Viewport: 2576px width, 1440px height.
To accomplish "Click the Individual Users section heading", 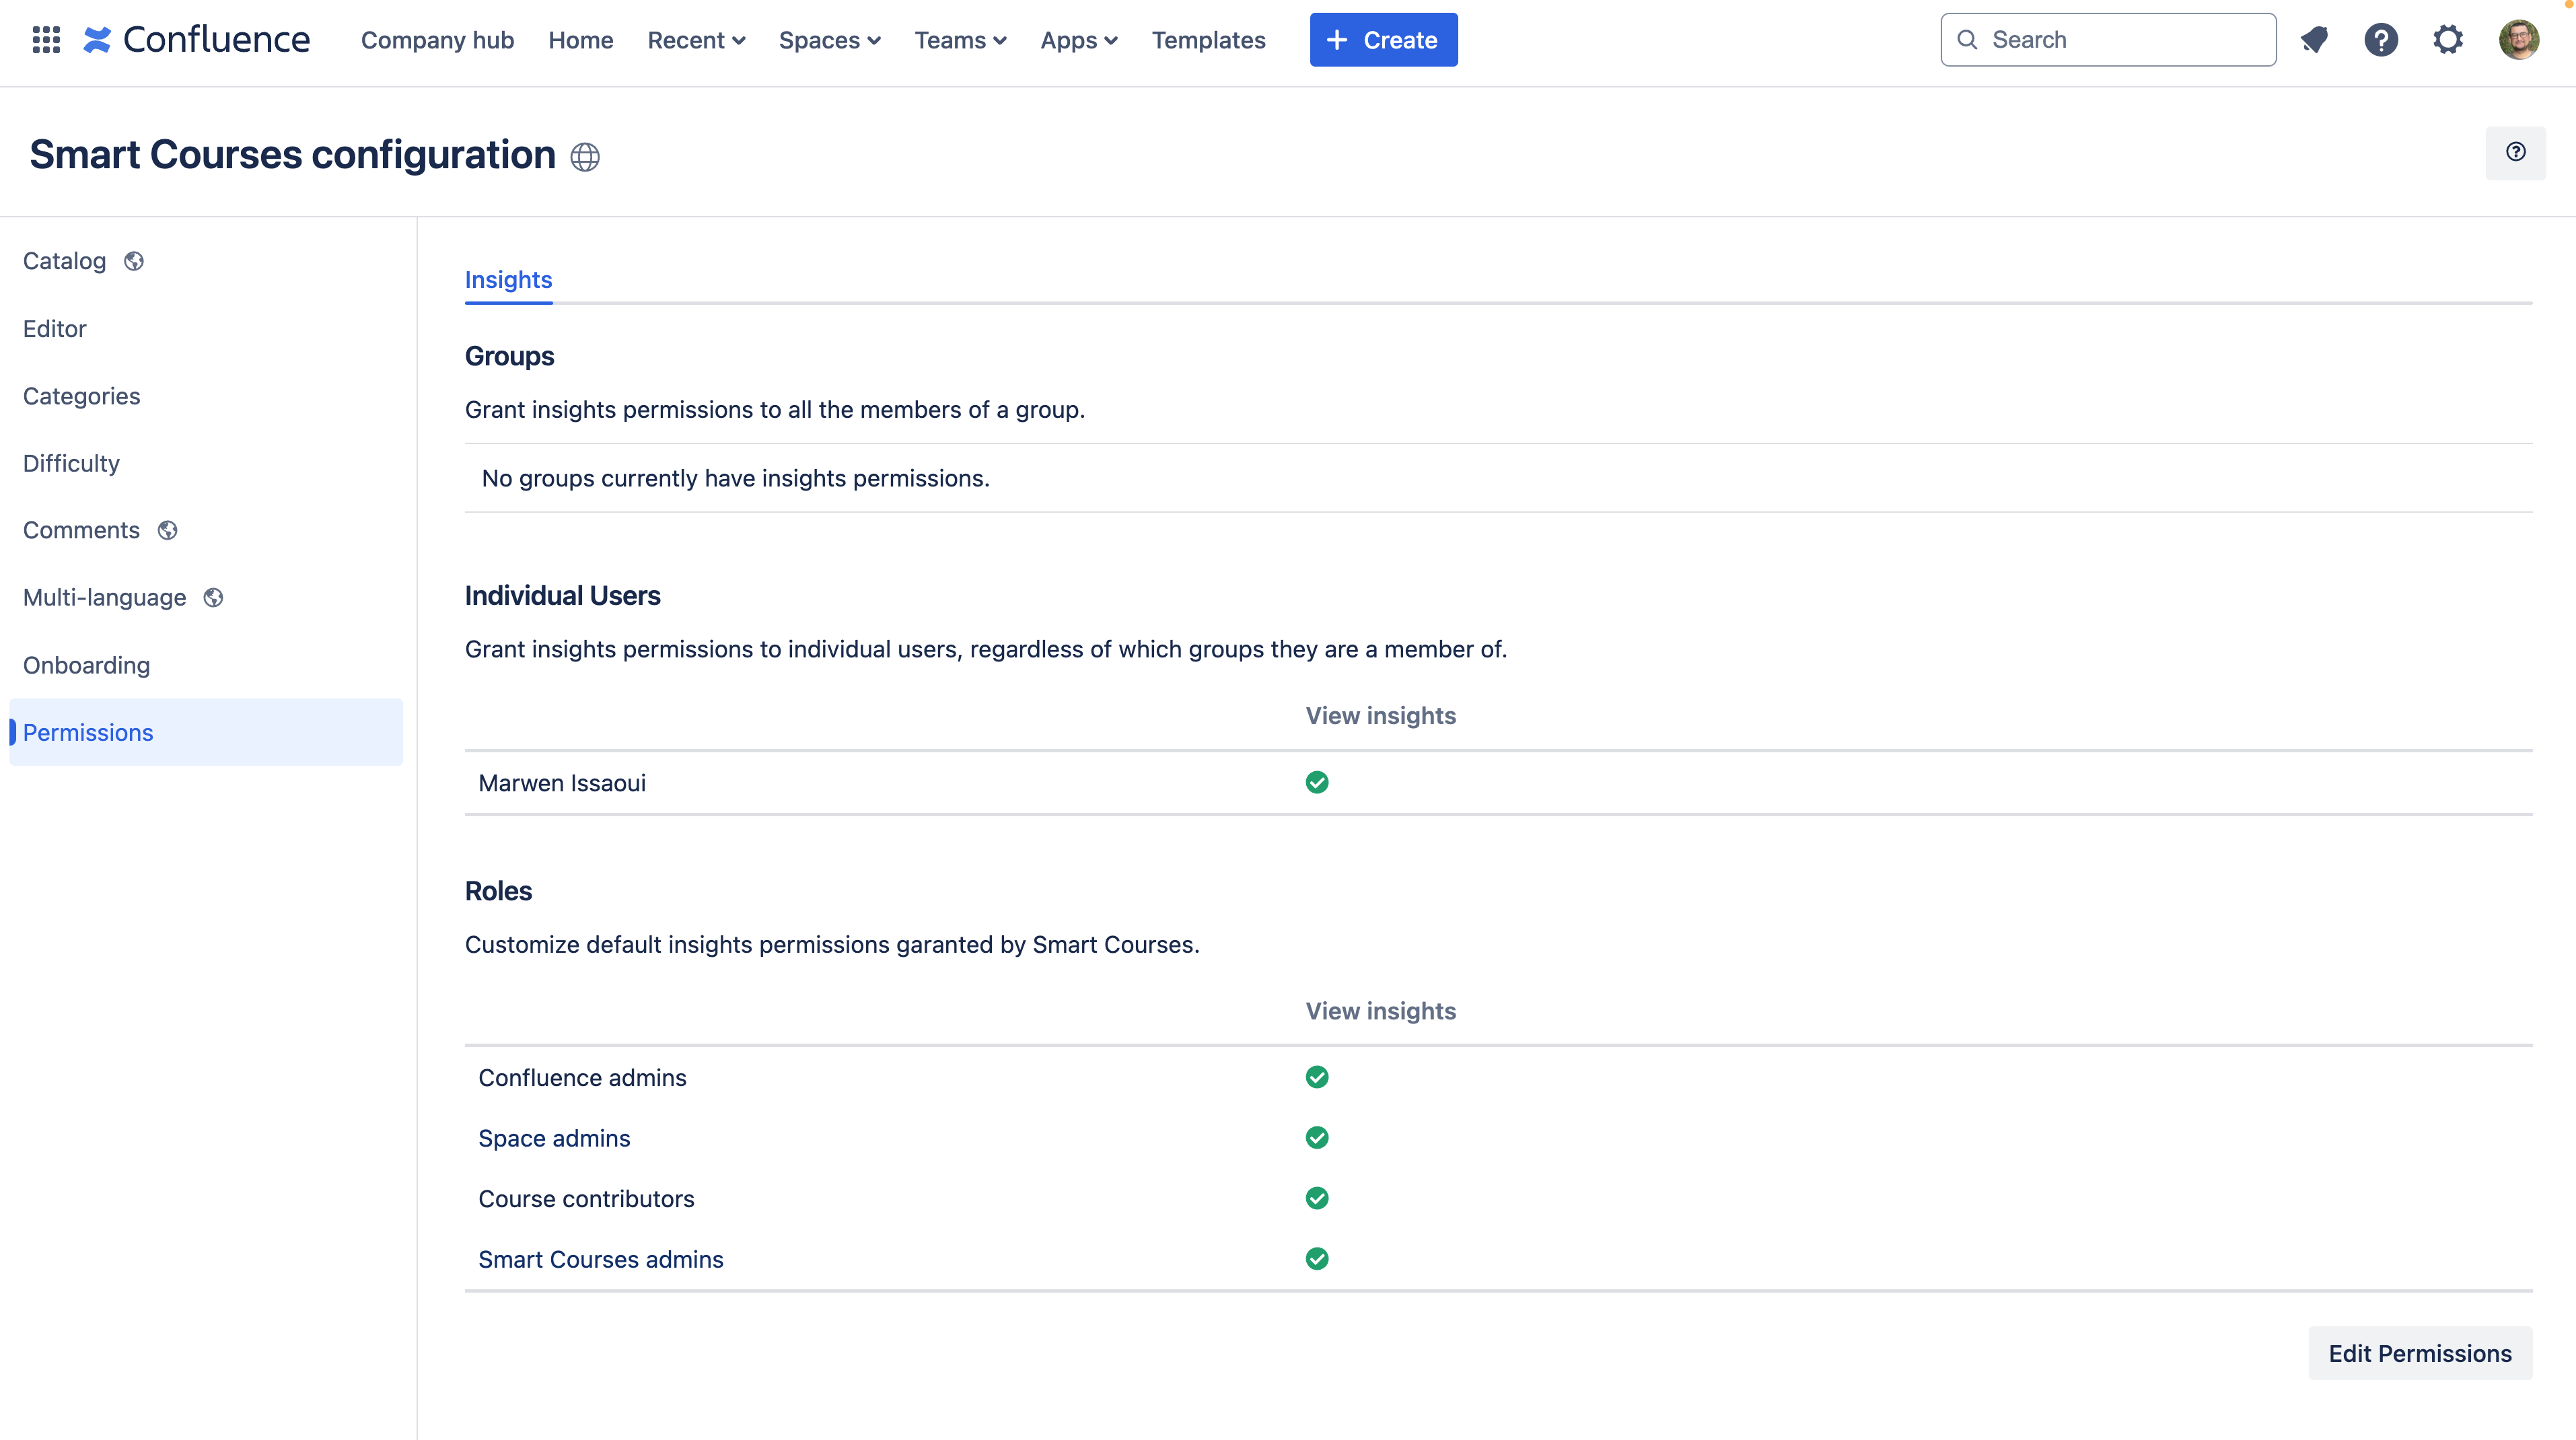I will click(562, 596).
